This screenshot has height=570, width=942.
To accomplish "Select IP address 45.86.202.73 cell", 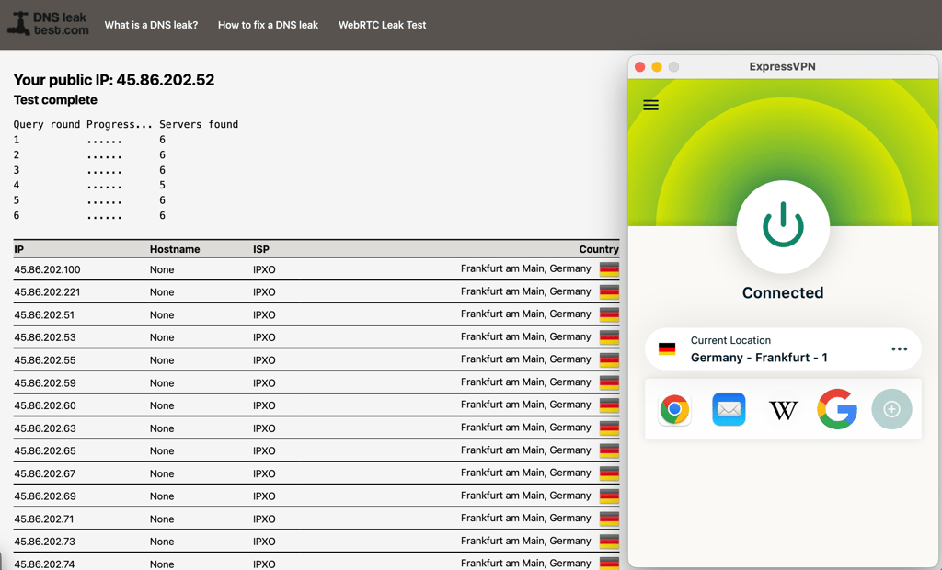I will click(x=45, y=541).
